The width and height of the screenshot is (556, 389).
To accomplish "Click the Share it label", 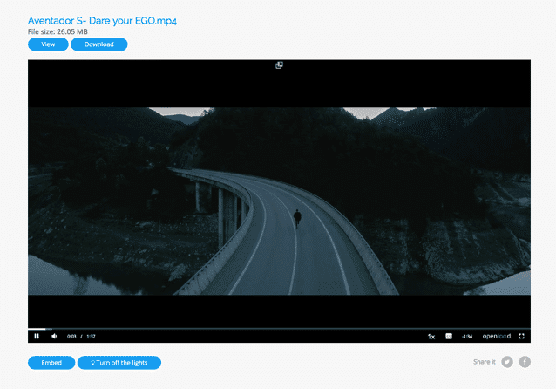I will point(484,362).
